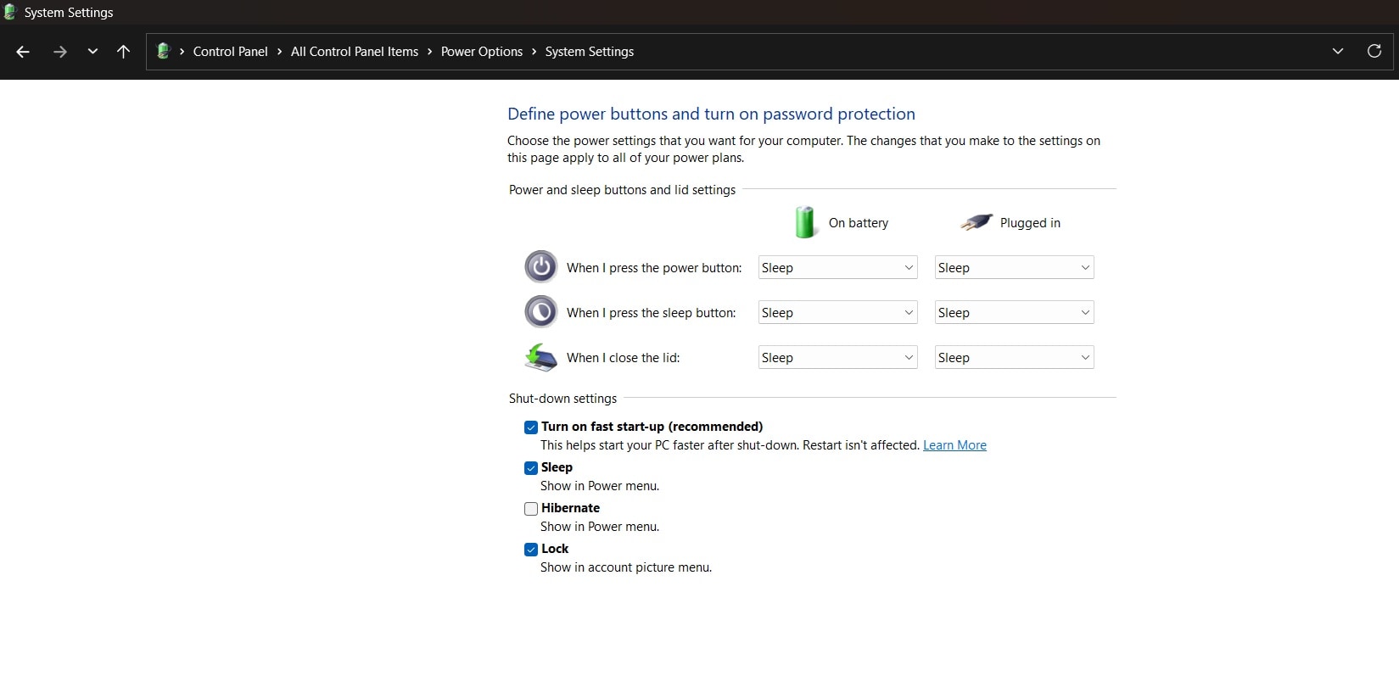Click the laptop lid close icon
Screen dimensions: 1399x687
(x=540, y=357)
